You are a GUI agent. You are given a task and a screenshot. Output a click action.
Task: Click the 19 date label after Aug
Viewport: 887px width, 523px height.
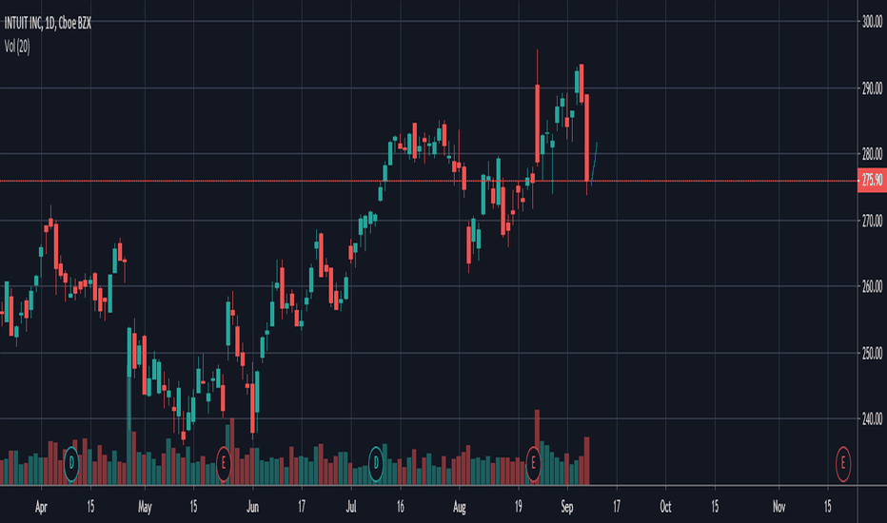518,507
